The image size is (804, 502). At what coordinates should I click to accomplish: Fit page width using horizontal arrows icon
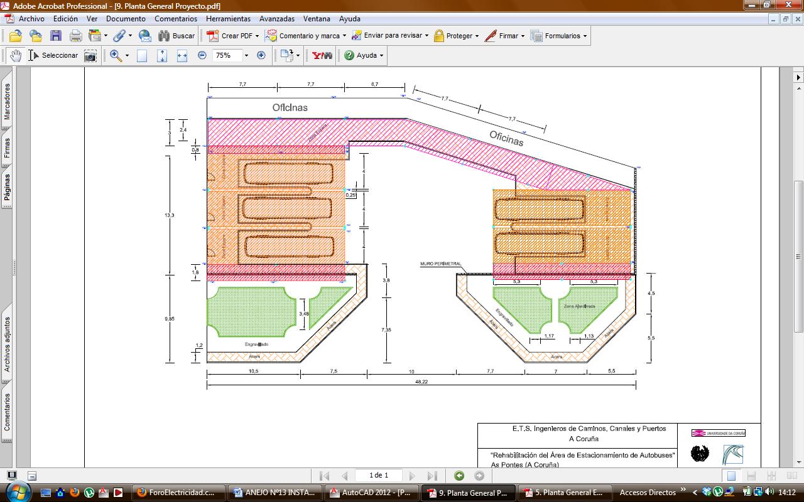click(x=182, y=56)
